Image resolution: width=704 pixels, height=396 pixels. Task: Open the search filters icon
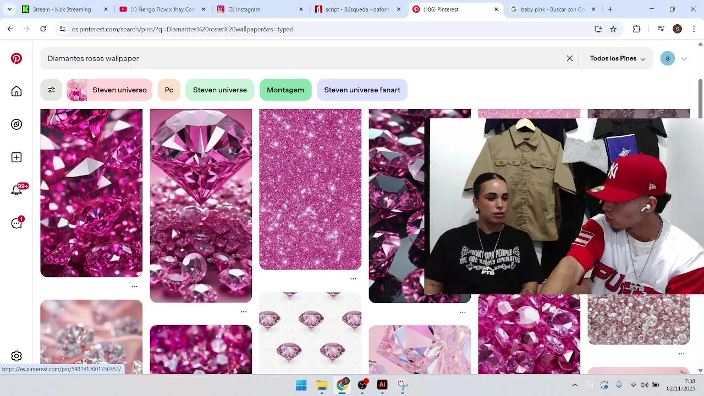[x=51, y=90]
